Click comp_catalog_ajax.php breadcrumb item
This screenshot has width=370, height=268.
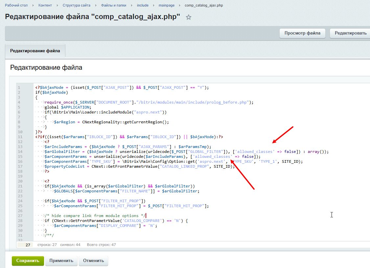[x=204, y=5]
